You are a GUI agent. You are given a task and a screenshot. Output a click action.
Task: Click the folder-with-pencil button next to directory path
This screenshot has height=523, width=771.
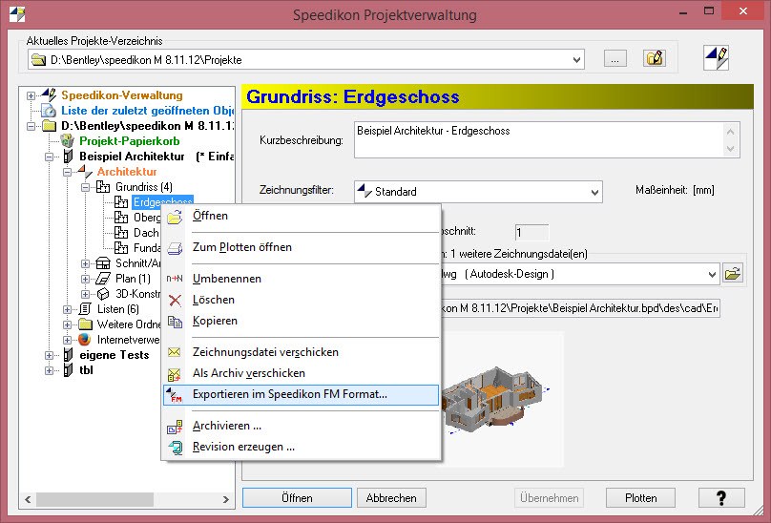(x=654, y=58)
